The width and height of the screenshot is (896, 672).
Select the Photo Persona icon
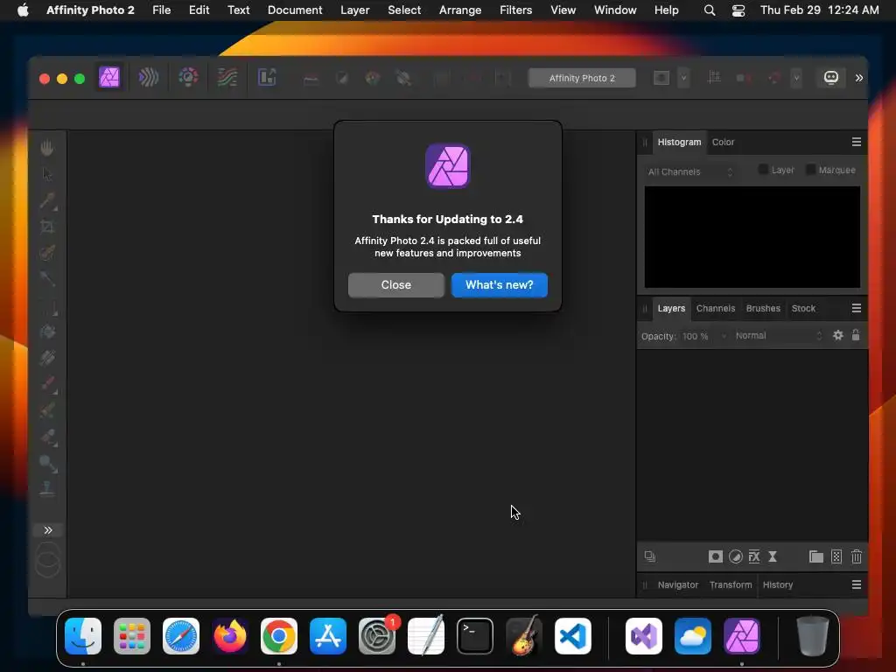[109, 77]
